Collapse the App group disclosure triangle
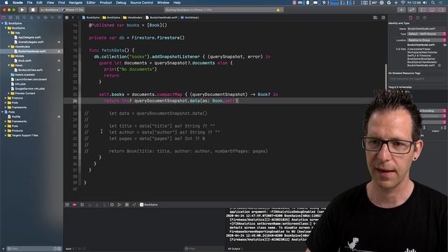The width and height of the screenshot is (448, 252). click(x=9, y=33)
